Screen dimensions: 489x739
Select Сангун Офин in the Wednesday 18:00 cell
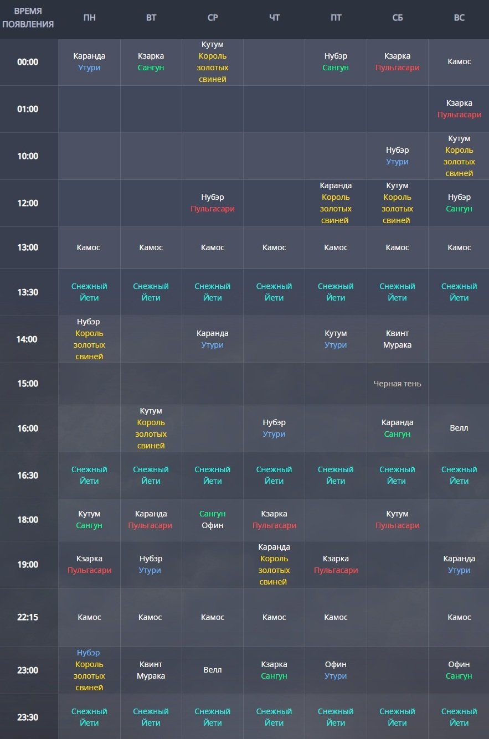[x=213, y=520]
